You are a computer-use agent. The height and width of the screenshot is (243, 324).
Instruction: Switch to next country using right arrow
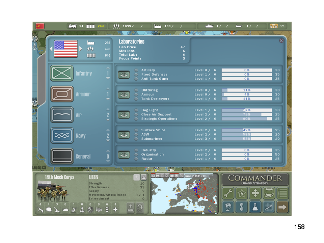click(x=81, y=49)
